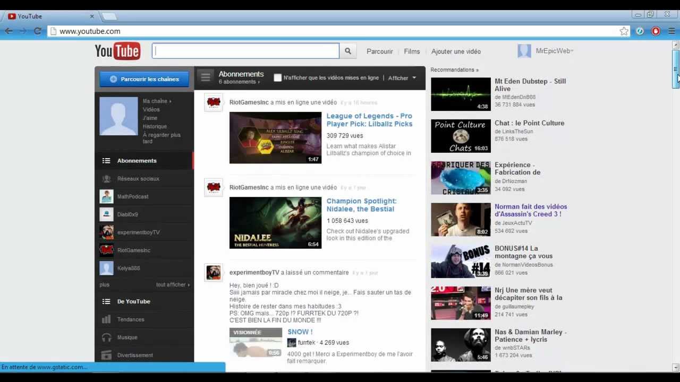Click Musique headphones icon
The image size is (680, 382).
(x=106, y=337)
